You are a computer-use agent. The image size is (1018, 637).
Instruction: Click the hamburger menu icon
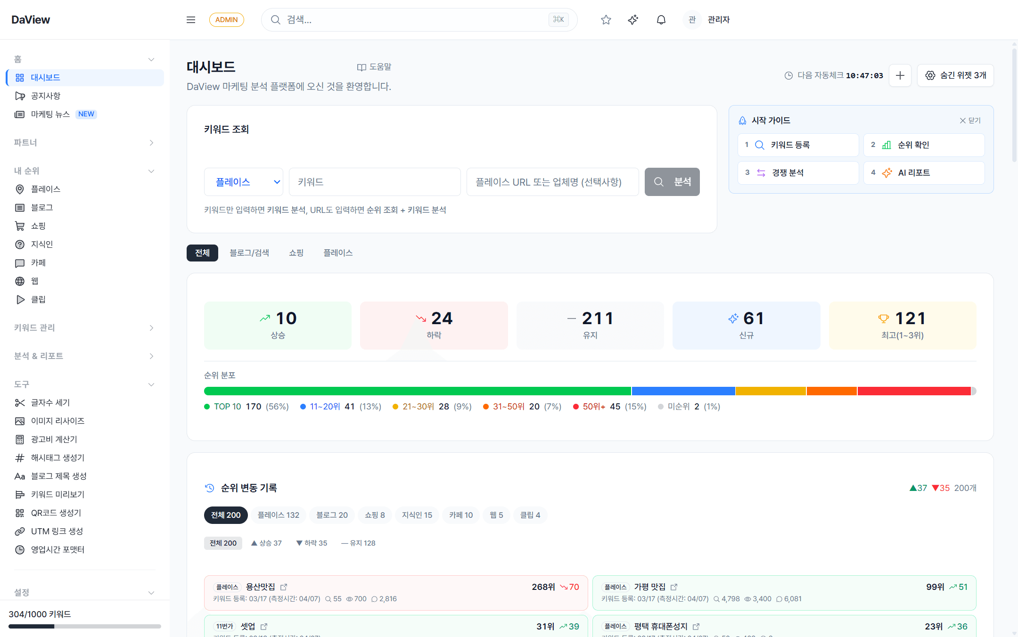(191, 19)
